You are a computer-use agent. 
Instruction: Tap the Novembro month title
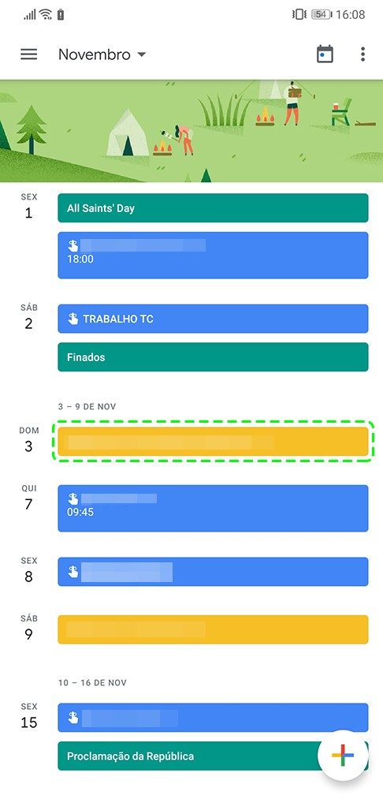point(95,54)
